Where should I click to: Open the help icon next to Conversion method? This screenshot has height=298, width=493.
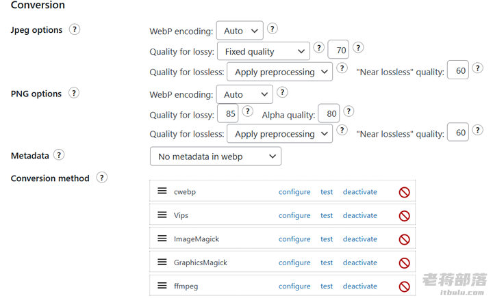101,178
